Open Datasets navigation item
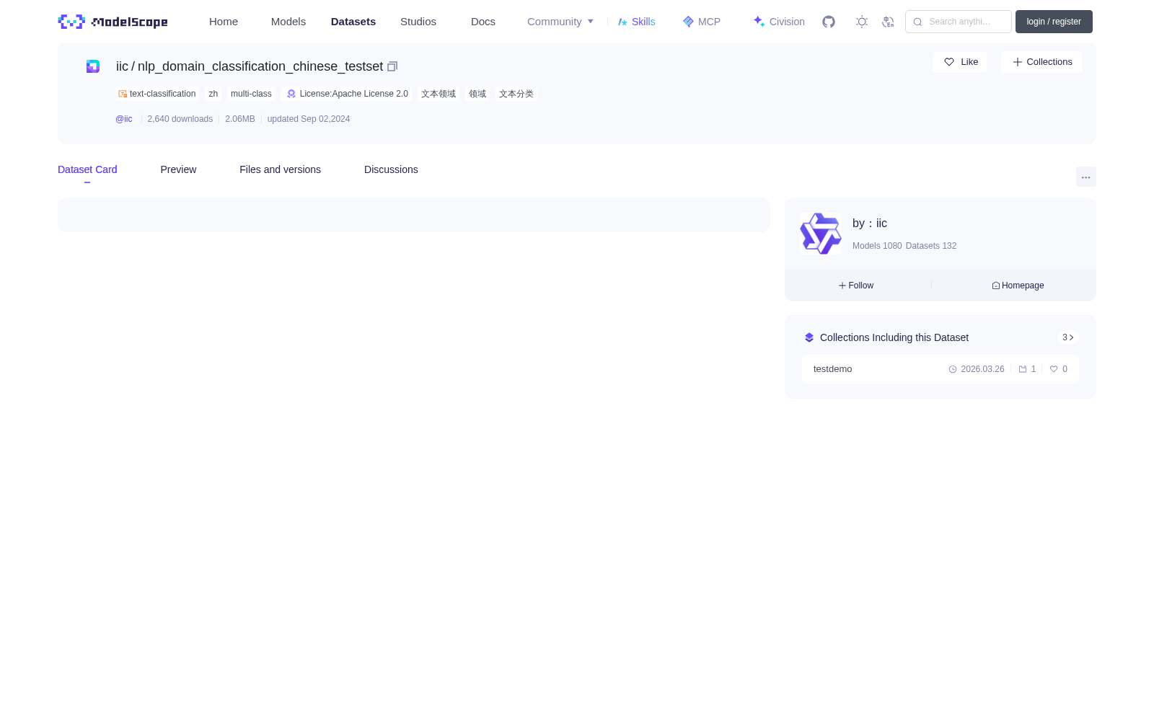The width and height of the screenshot is (1154, 721). [353, 22]
